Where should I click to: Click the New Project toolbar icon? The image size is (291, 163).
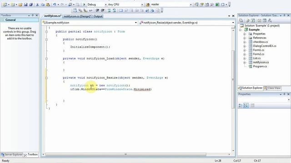pyautogui.click(x=5, y=5)
